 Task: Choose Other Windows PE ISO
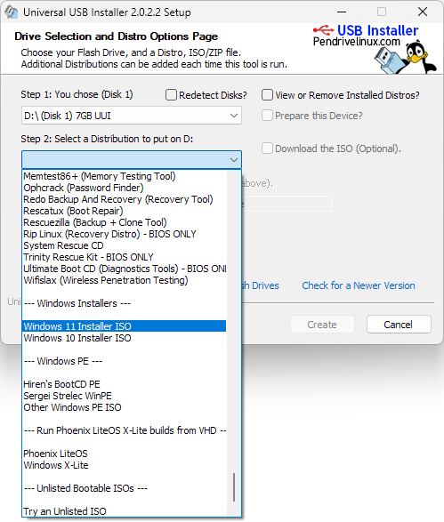(124, 407)
